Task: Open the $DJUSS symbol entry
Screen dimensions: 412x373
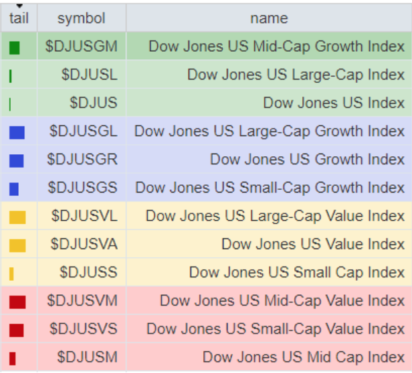Action: [88, 272]
